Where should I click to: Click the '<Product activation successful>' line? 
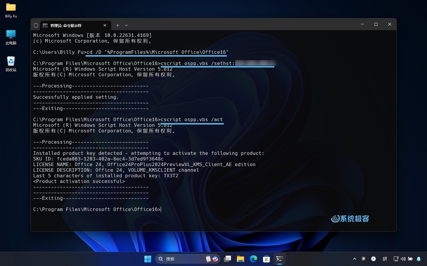[x=79, y=181]
